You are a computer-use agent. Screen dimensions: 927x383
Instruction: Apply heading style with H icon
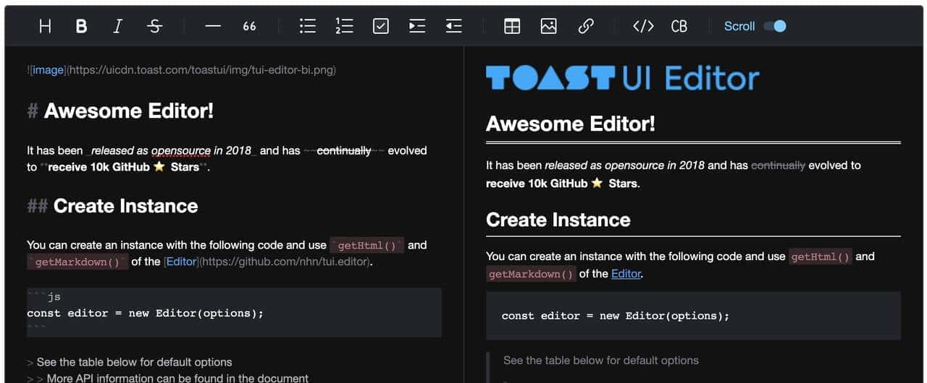coord(45,26)
